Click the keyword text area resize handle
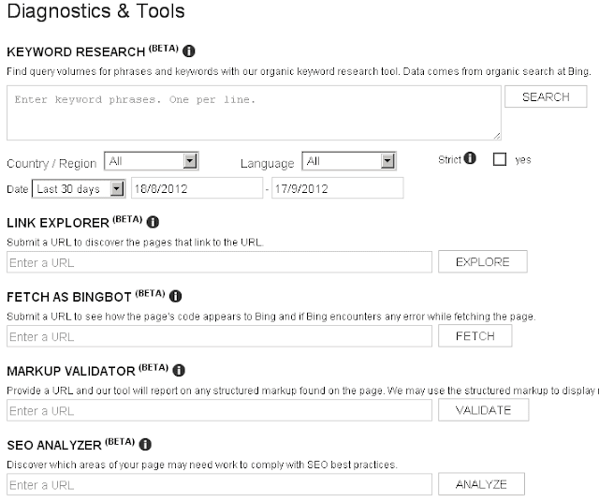 496,136
